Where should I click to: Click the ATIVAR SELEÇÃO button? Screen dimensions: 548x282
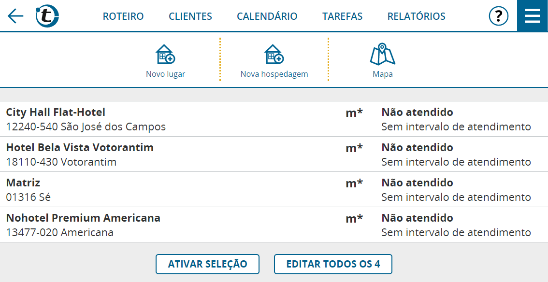(x=207, y=264)
